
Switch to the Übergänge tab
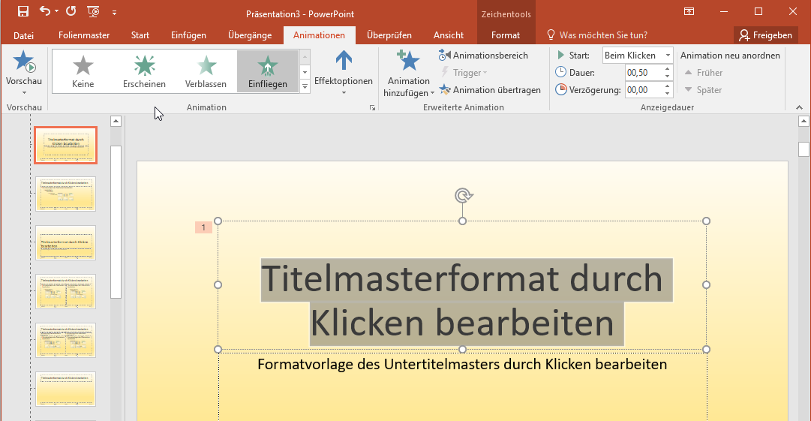pyautogui.click(x=249, y=35)
